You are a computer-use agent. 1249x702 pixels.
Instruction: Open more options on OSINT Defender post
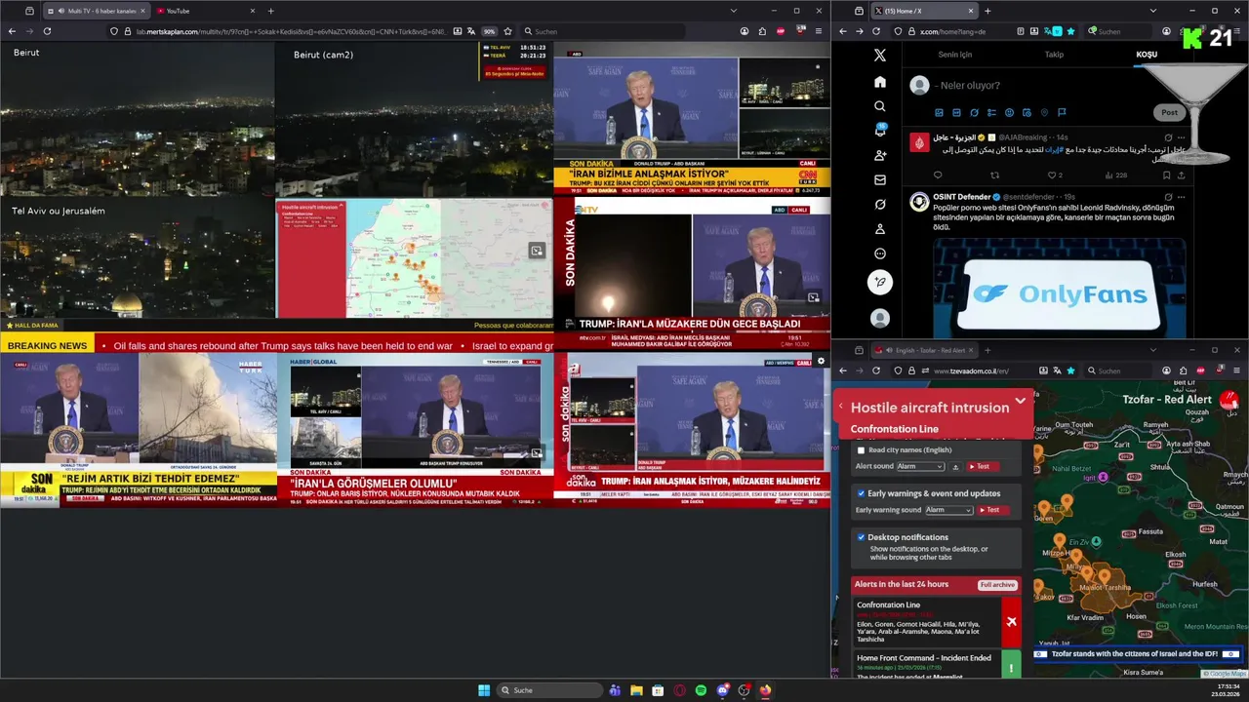tap(1181, 197)
